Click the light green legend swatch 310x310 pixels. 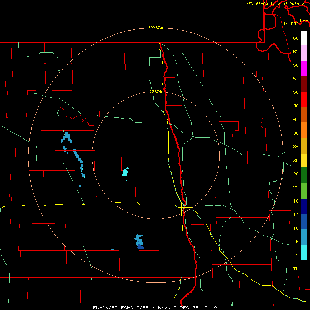(304, 191)
